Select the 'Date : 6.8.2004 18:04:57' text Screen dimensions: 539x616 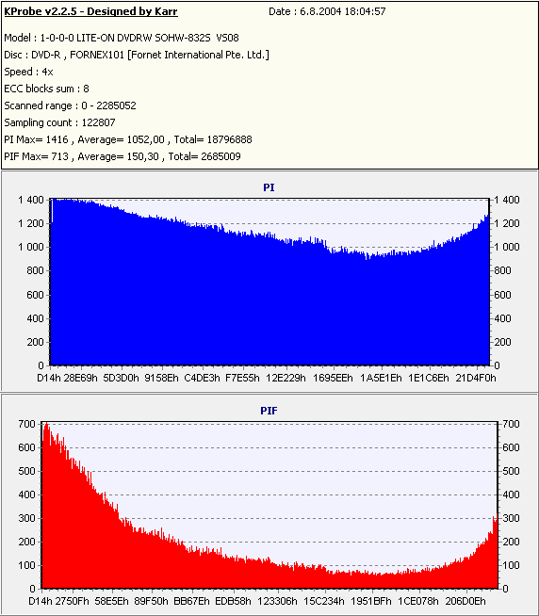coord(327,12)
